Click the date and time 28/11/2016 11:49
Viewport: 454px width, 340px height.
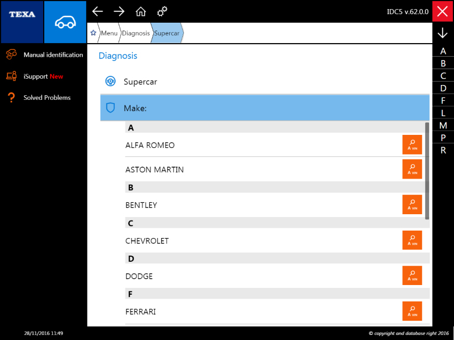tap(44, 333)
